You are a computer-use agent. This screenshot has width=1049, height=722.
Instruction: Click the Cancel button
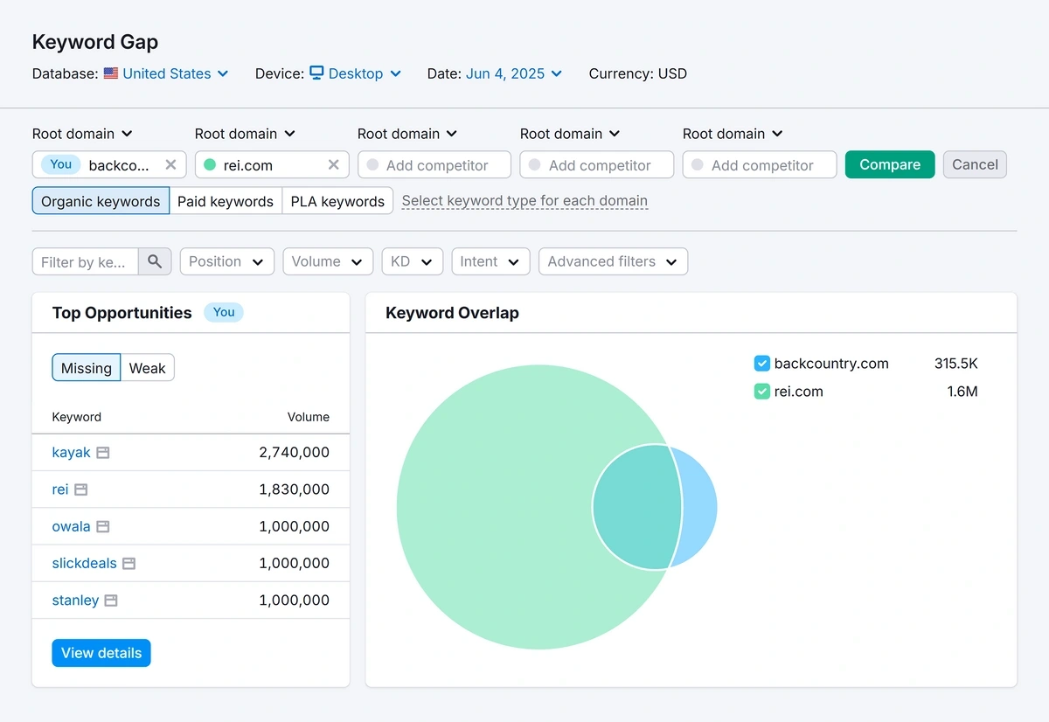click(975, 164)
